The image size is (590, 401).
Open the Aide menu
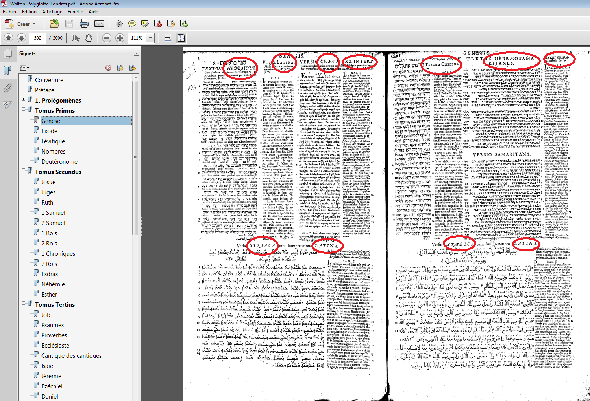tap(93, 12)
